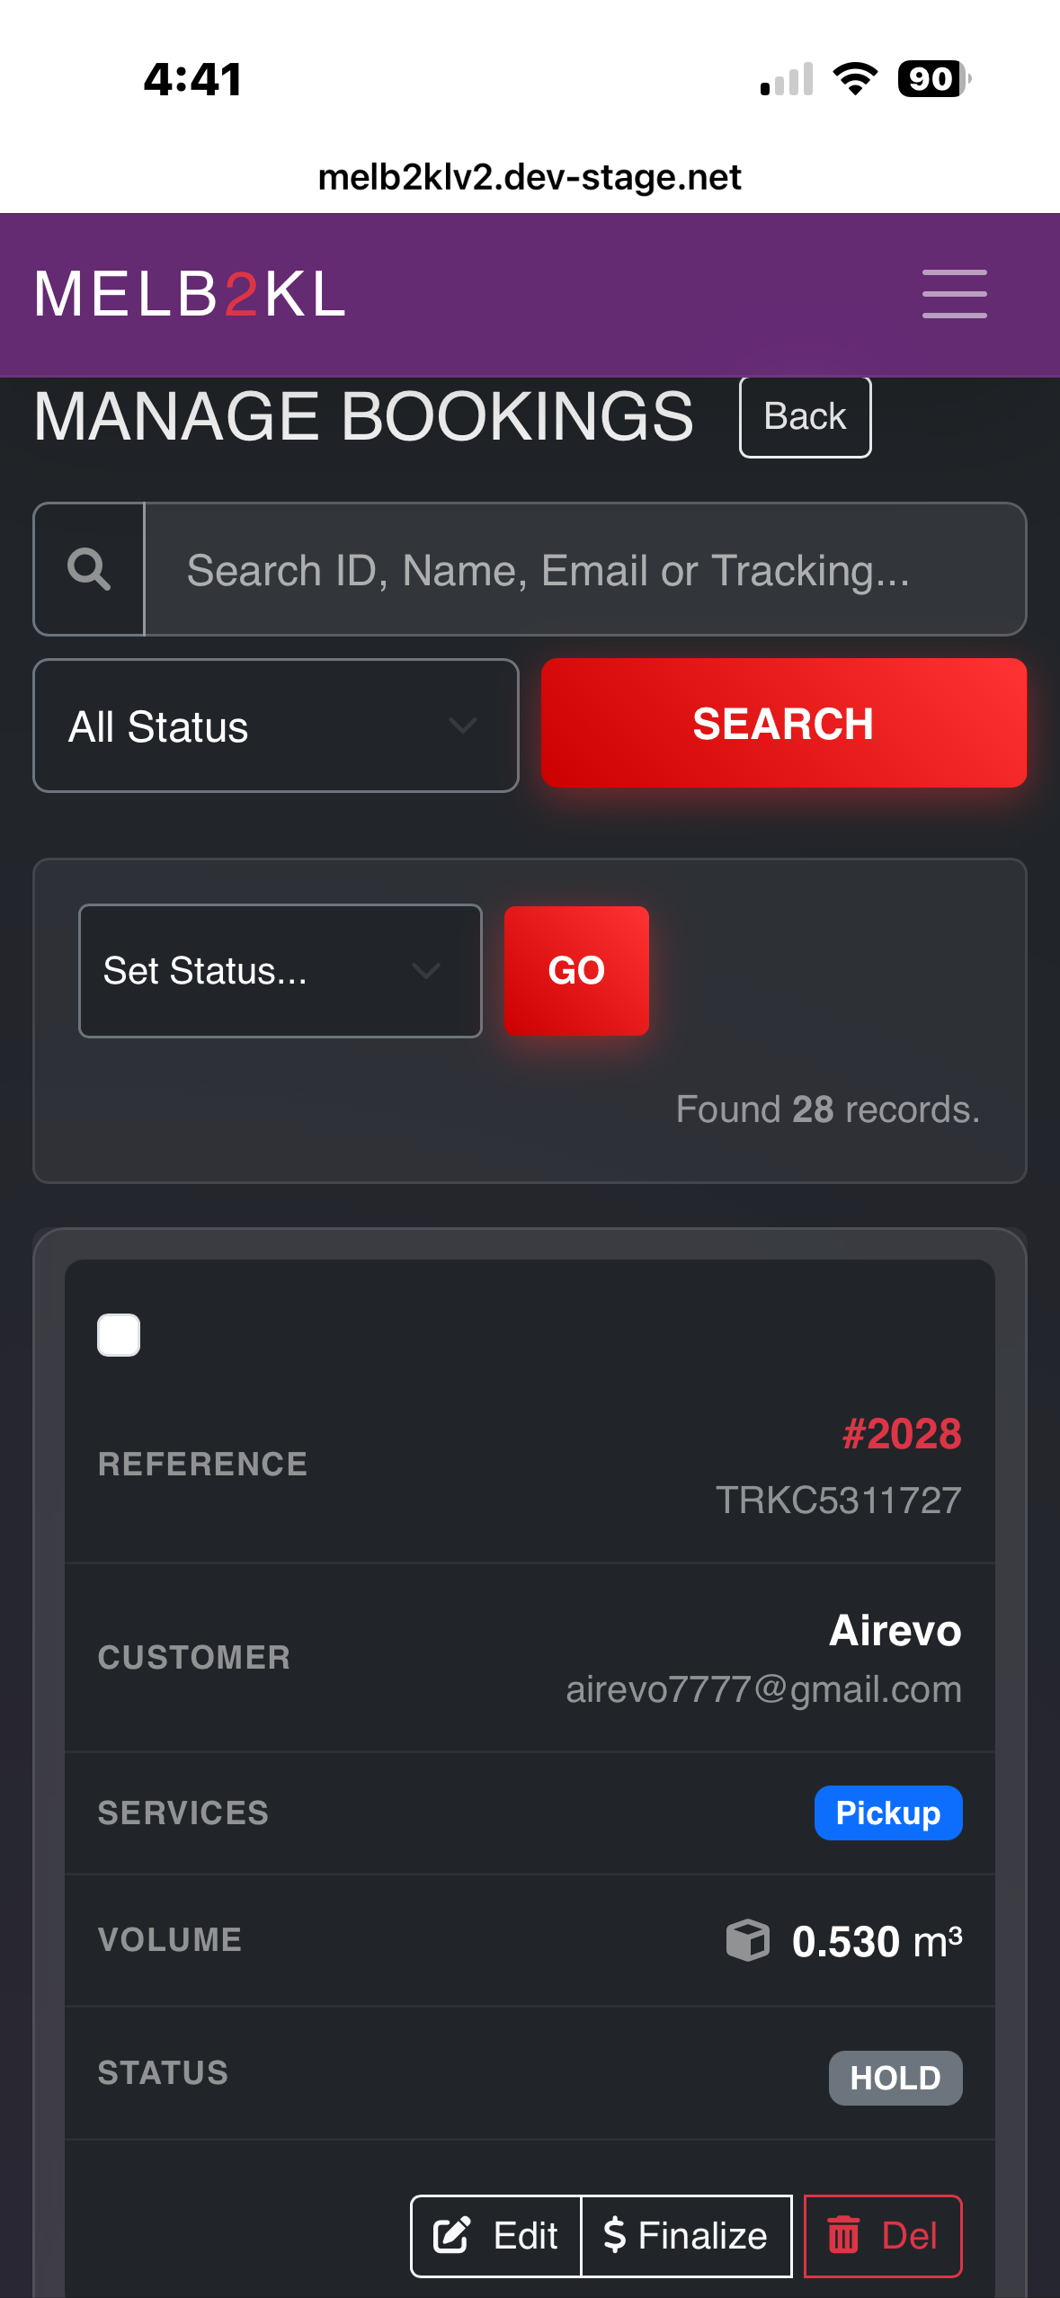1060x2298 pixels.
Task: Open booking reference #2028 link
Action: click(x=901, y=1434)
